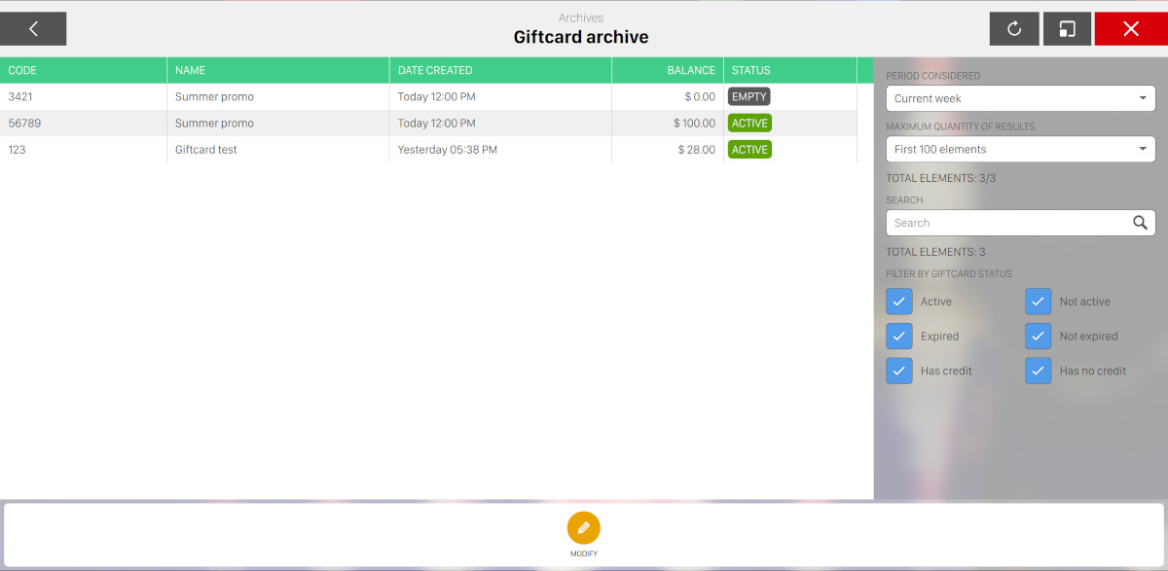Click the EMPTY status badge
The height and width of the screenshot is (571, 1168).
pos(749,97)
